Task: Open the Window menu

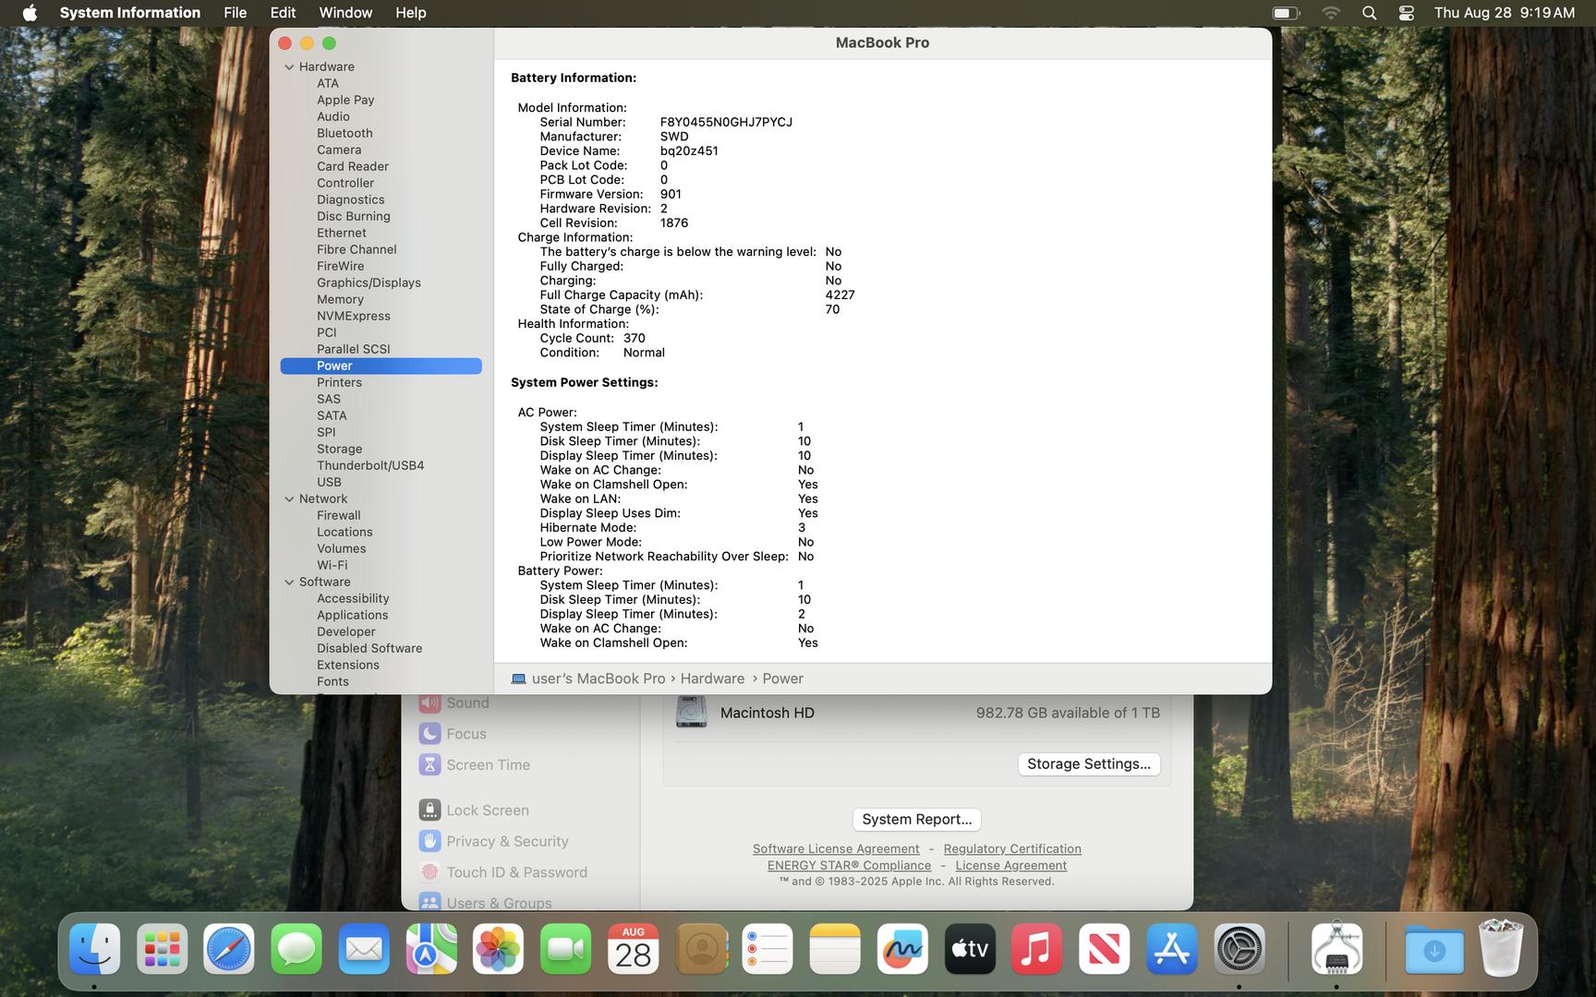Action: pos(345,13)
